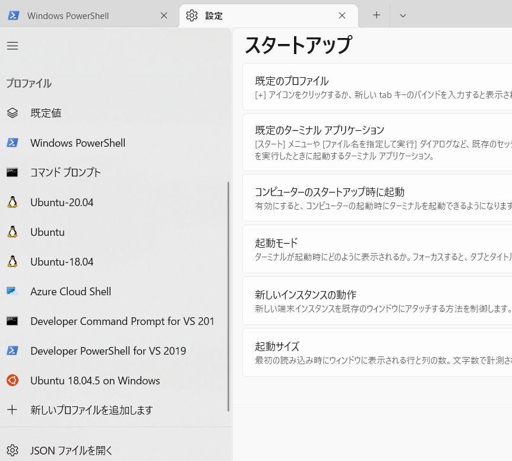
Task: Close the Windows PowerShell tab
Action: 164,15
